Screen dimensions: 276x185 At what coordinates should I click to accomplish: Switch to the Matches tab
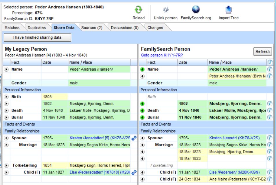pos(12,28)
